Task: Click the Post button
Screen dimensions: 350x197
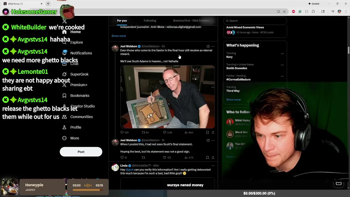Action: [x=81, y=152]
